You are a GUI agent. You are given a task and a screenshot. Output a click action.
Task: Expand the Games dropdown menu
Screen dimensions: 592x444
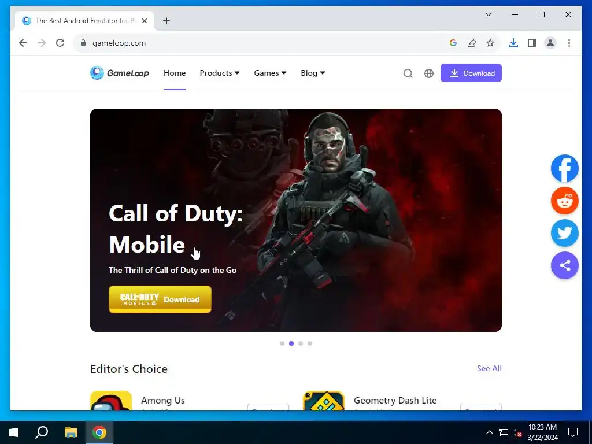270,73
